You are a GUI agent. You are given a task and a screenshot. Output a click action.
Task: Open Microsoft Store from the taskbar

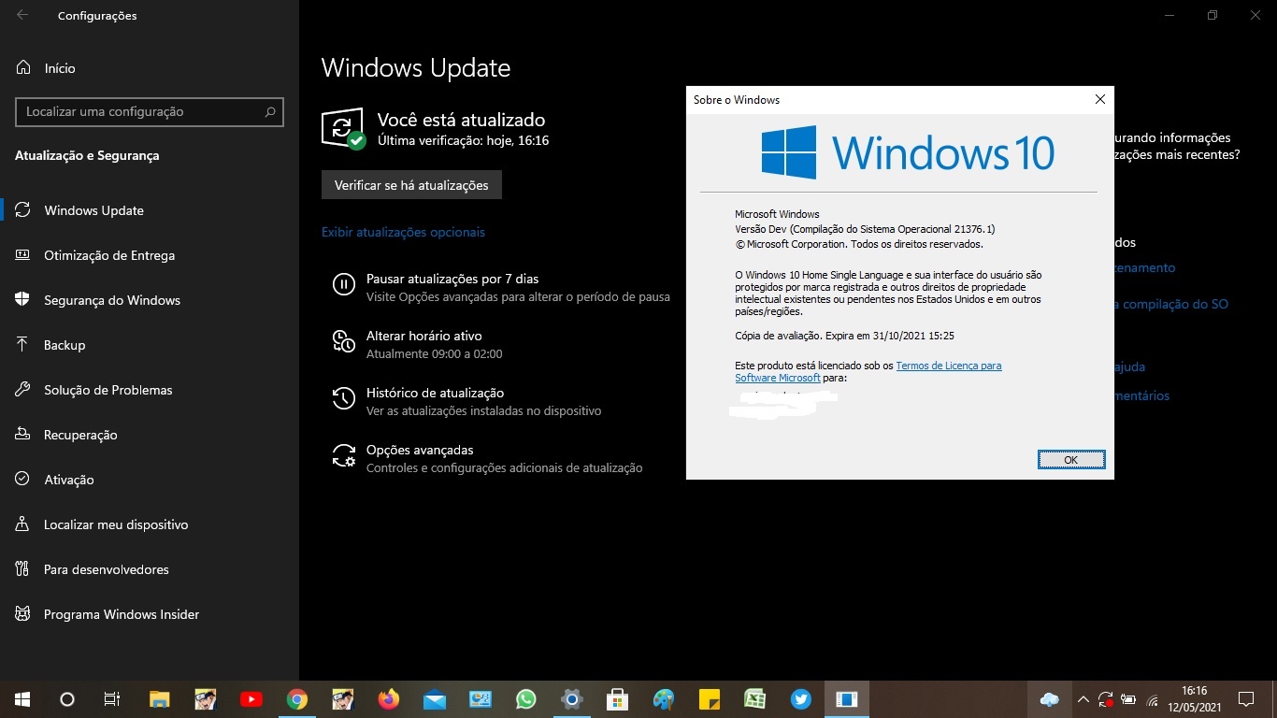(617, 699)
